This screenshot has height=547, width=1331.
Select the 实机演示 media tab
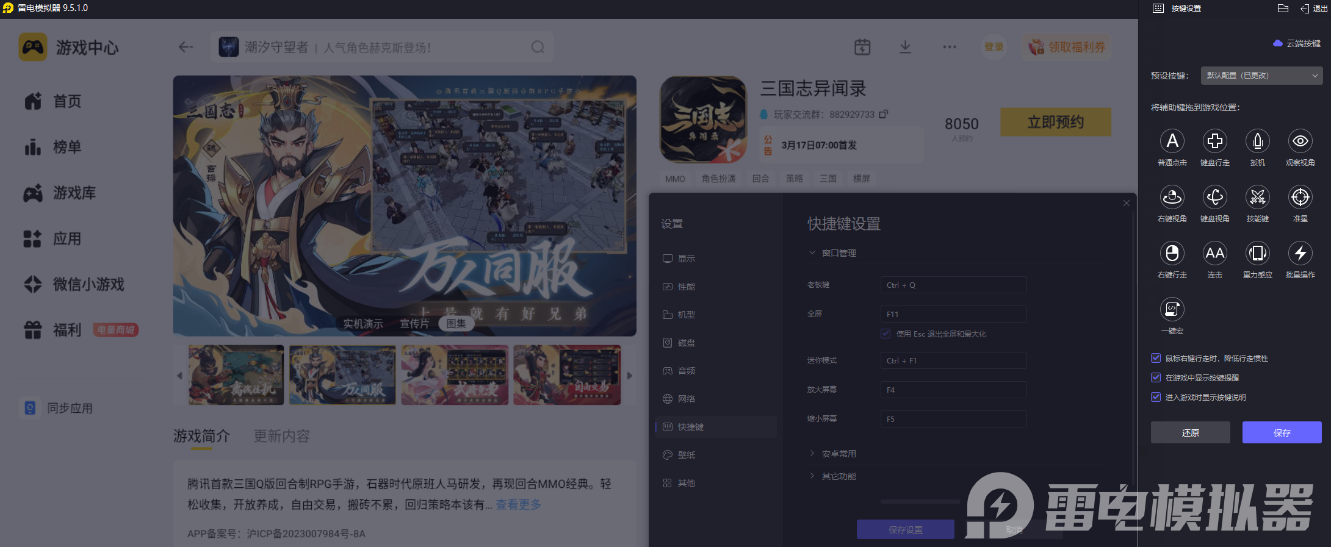point(363,324)
